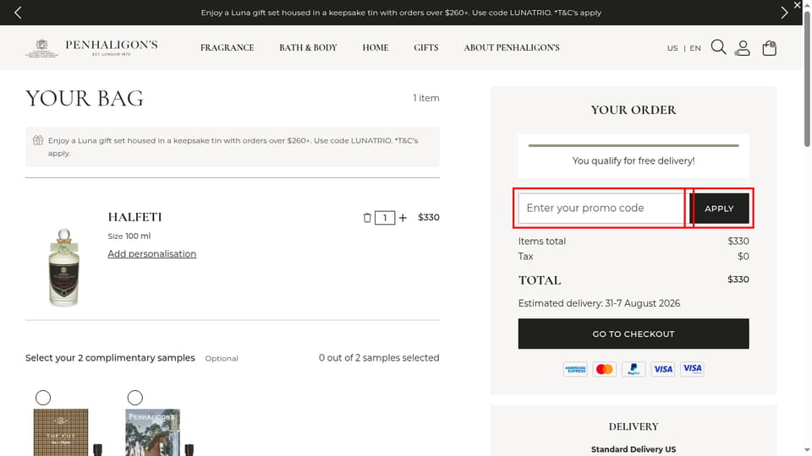Select the second complimentary sample radio
The height and width of the screenshot is (456, 812).
134,398
